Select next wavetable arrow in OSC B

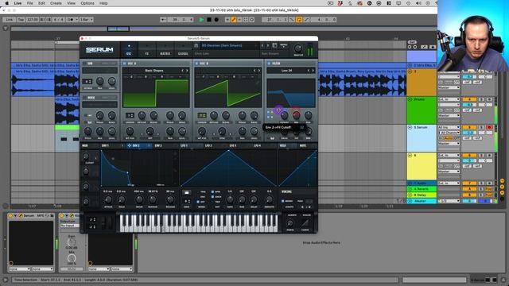(x=259, y=71)
